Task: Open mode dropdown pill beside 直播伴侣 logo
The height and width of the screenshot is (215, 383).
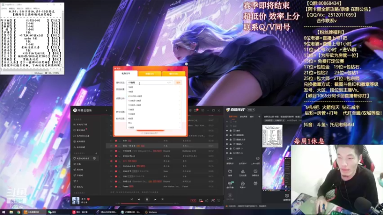Action: (251, 110)
